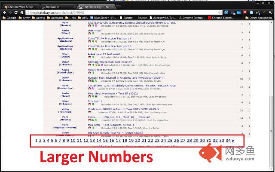The width and height of the screenshot is (275, 172).
Task: Go to results page 25
Action: [170, 141]
